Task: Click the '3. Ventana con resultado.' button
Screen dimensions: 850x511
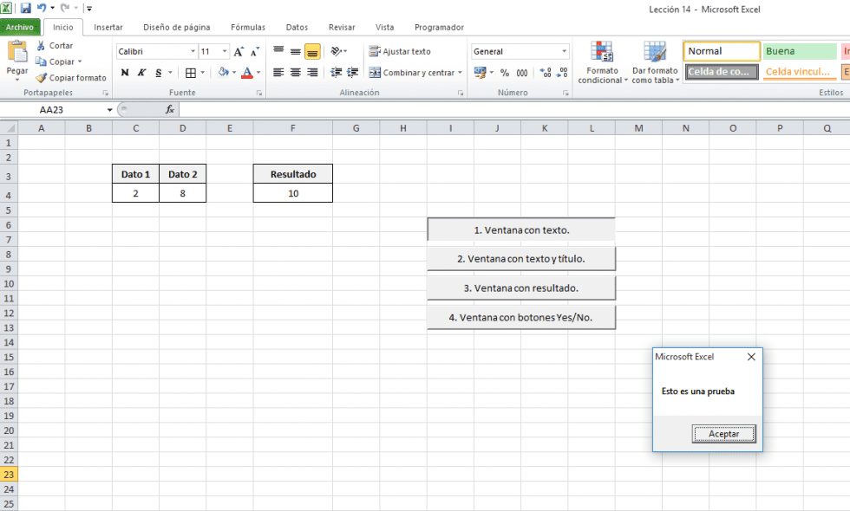Action: click(520, 288)
